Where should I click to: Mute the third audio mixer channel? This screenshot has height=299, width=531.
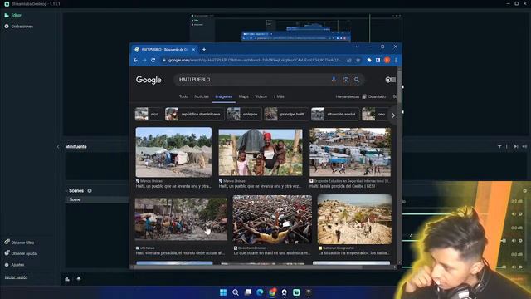click(514, 267)
